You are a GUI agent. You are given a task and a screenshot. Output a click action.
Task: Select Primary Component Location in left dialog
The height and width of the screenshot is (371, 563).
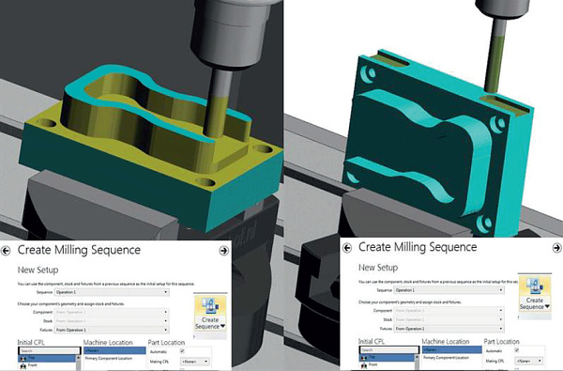[x=109, y=359]
